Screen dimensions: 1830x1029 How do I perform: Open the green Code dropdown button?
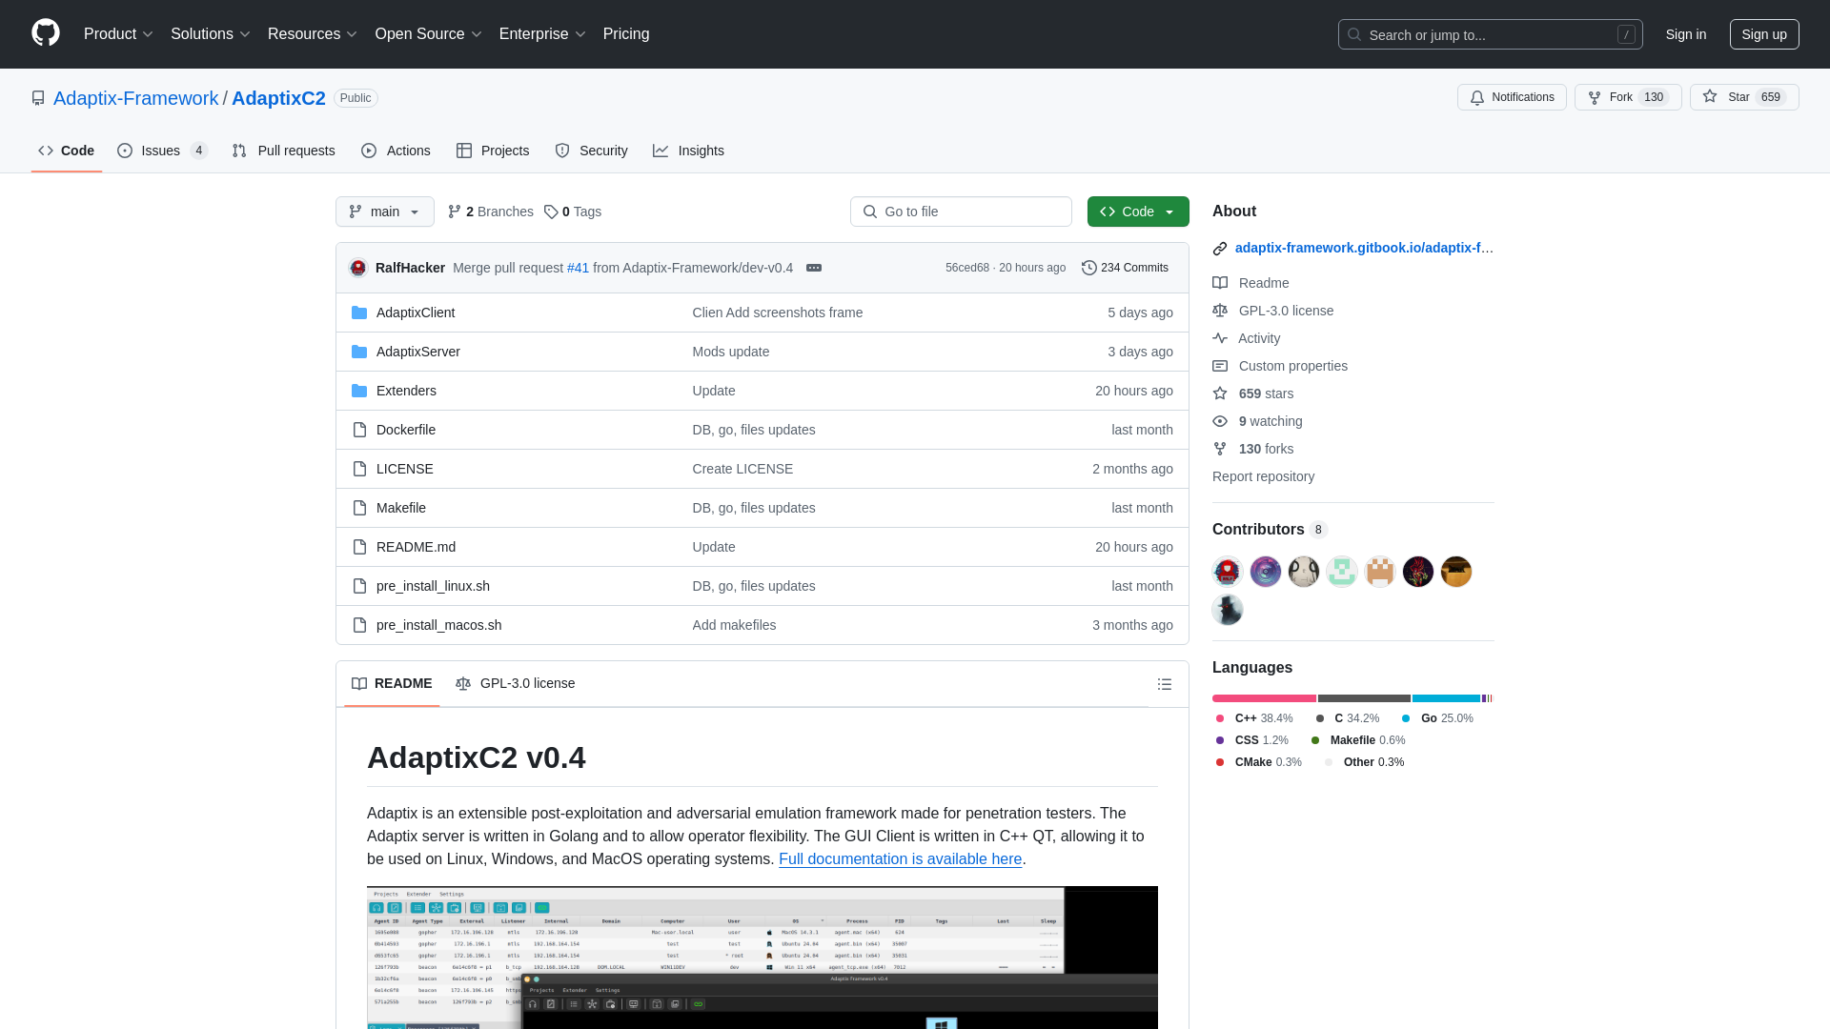(1138, 212)
